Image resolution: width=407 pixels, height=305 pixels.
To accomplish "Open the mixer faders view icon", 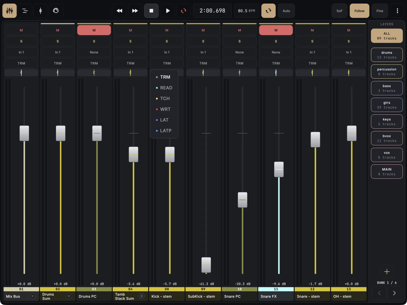I will tap(9, 11).
